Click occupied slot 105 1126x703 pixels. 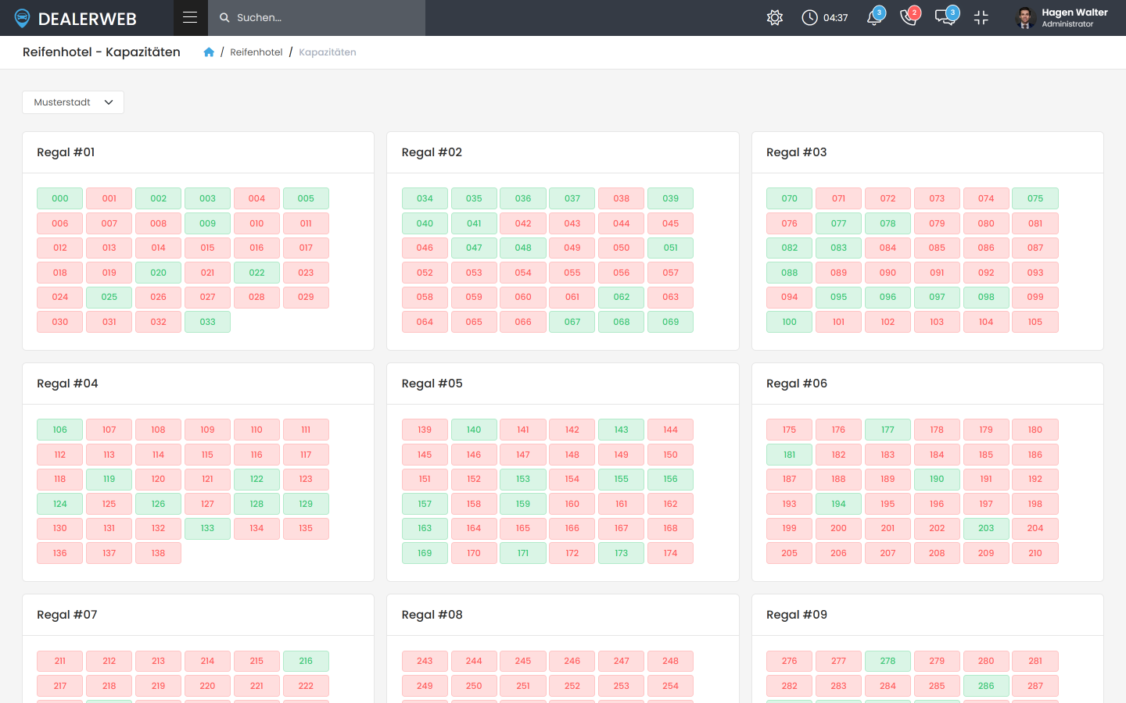tap(1035, 322)
